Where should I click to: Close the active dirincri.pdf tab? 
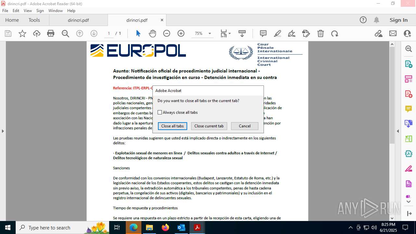coord(162,20)
